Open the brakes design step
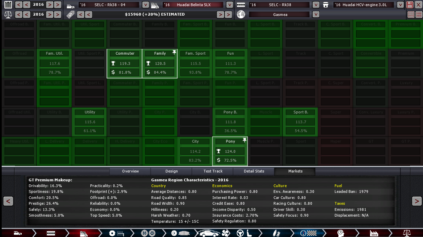The image size is (423, 237). point(179,233)
